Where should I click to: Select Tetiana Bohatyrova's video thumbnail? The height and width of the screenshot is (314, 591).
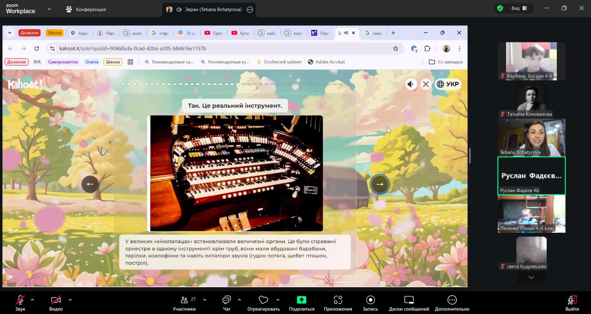[531, 137]
